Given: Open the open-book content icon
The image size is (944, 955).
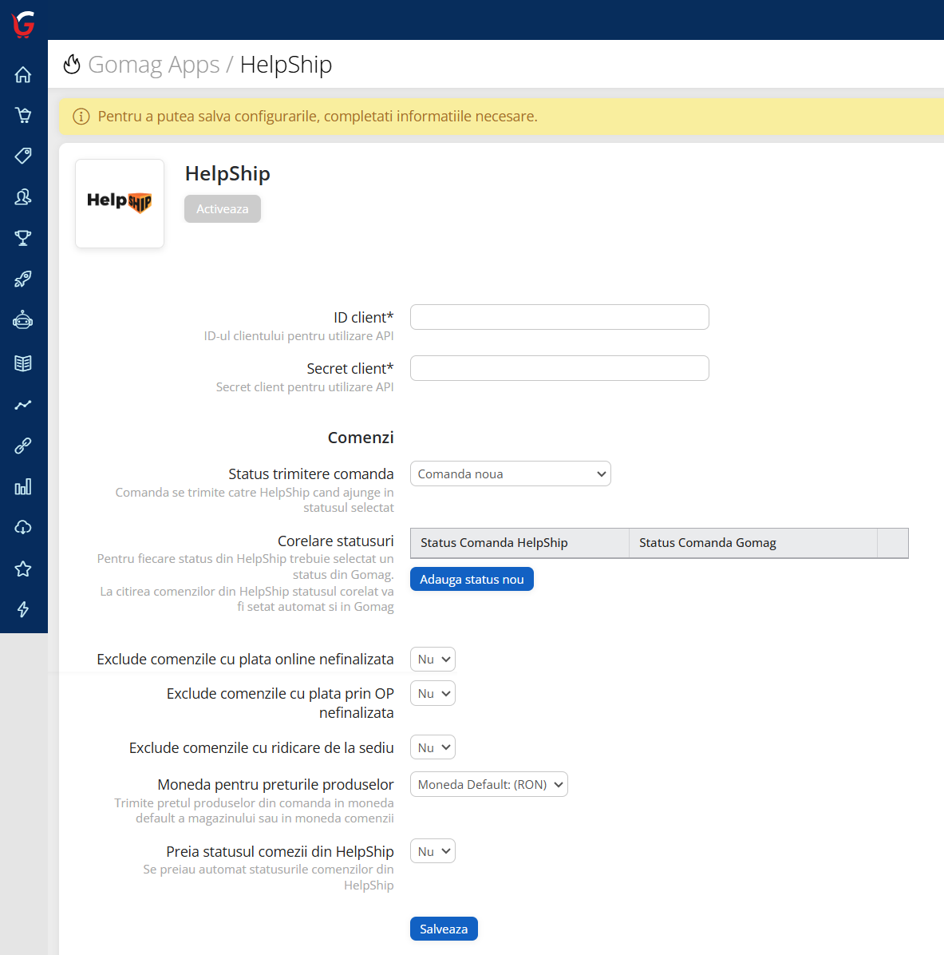Looking at the screenshot, I should [23, 363].
